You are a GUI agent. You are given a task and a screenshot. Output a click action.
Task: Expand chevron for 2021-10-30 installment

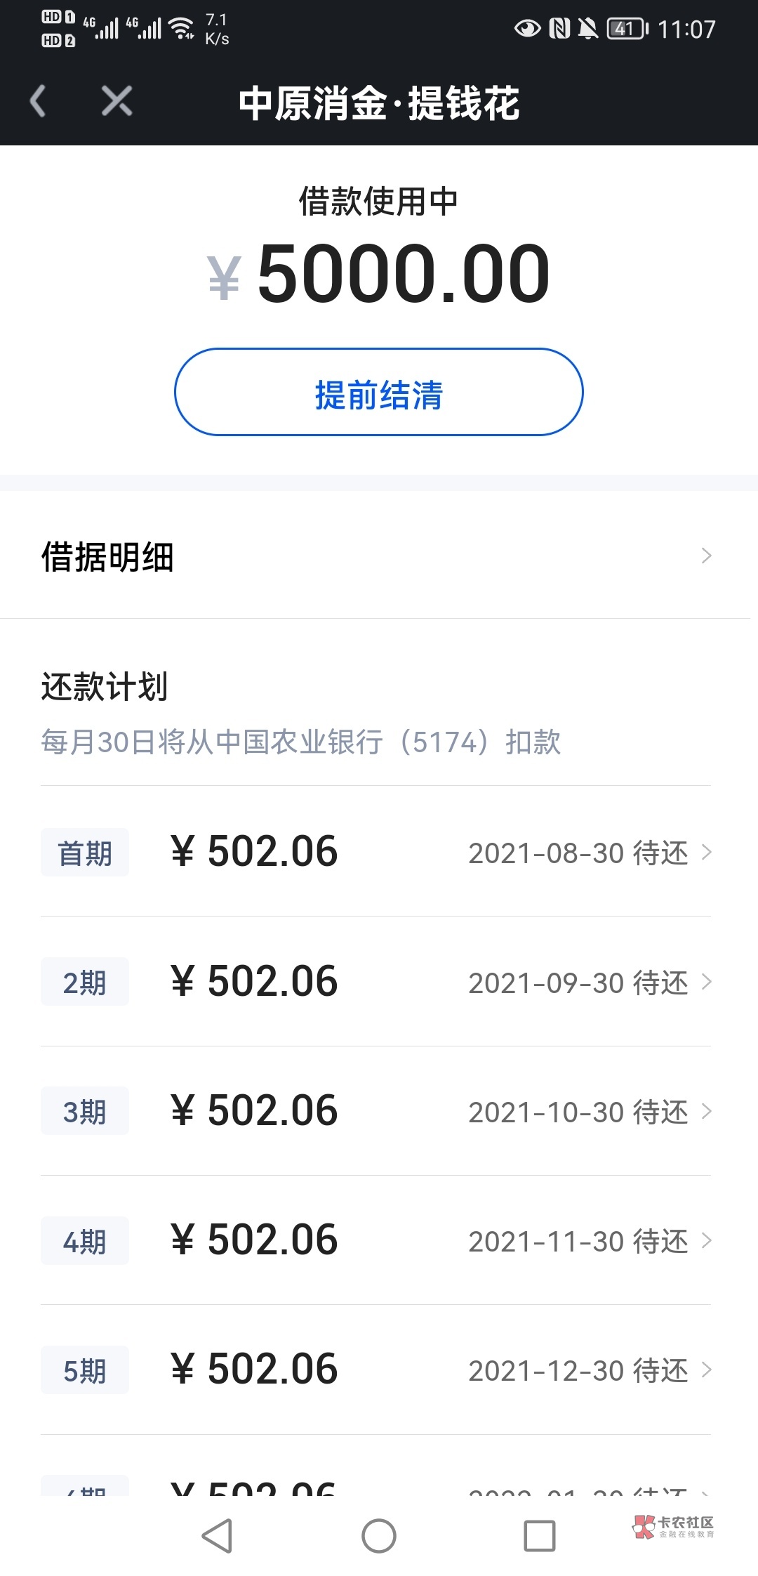(707, 1111)
